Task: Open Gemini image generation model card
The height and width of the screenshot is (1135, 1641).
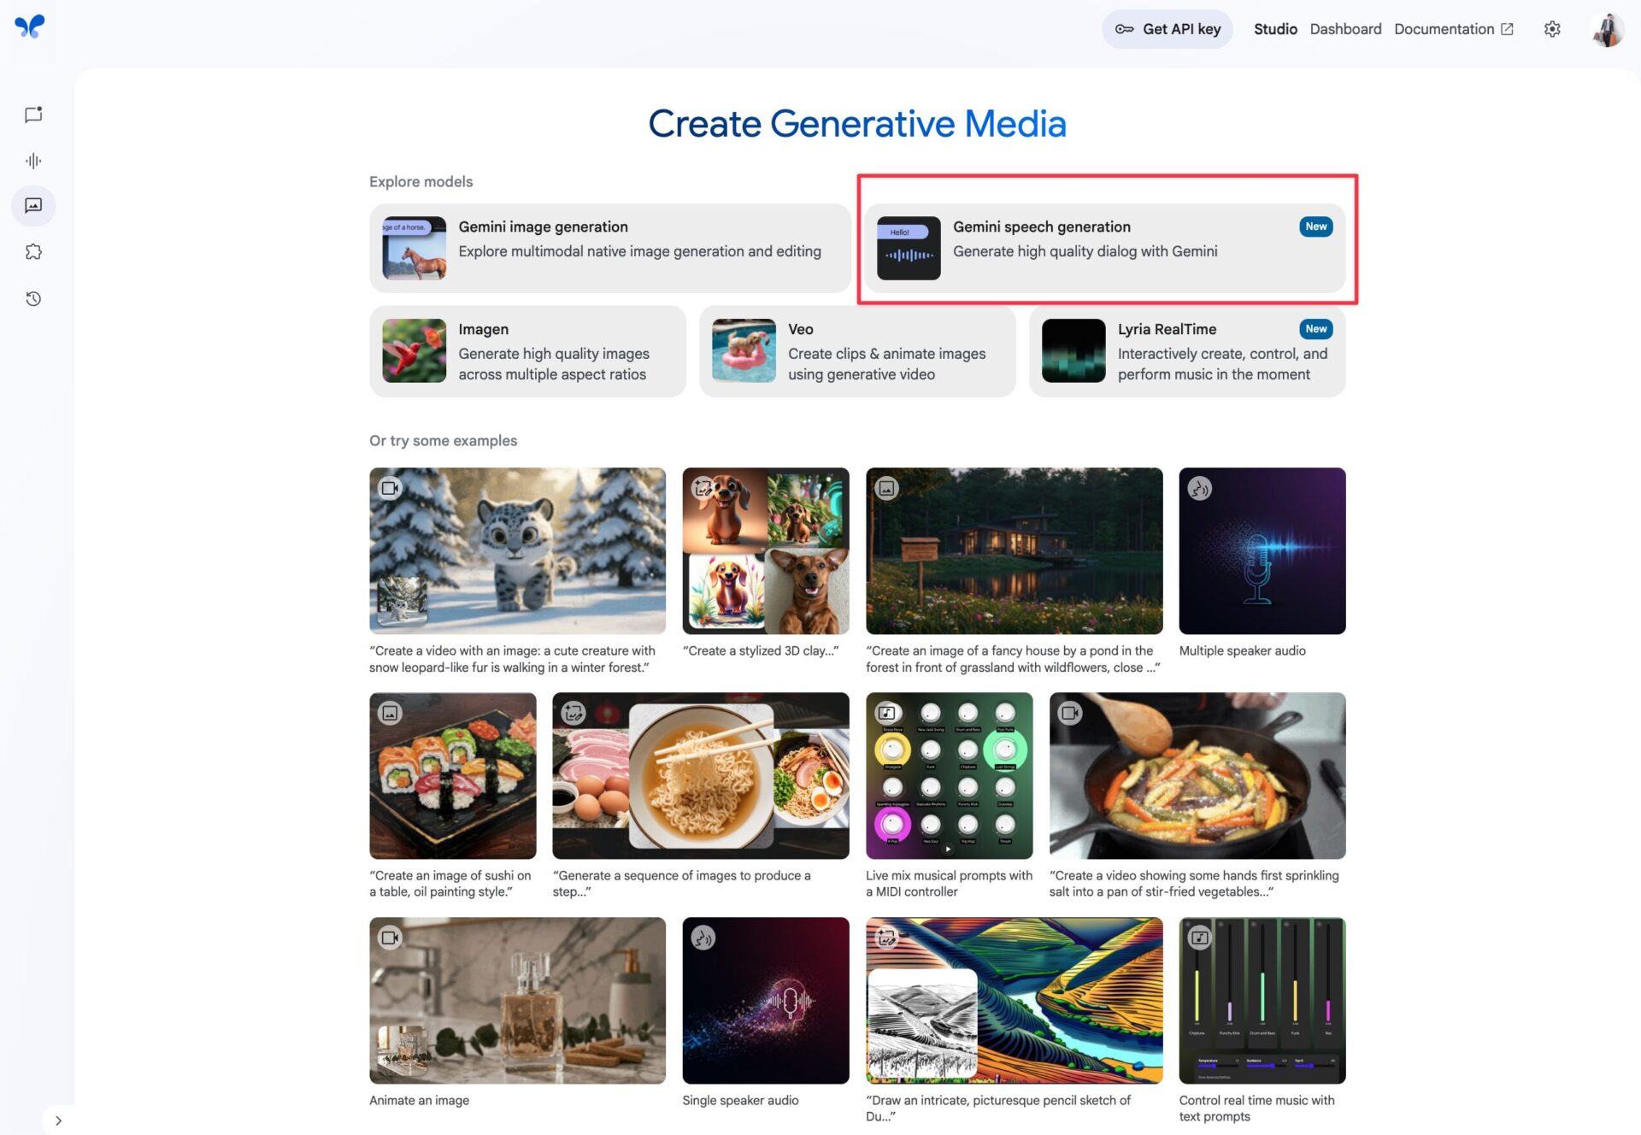Action: point(610,248)
